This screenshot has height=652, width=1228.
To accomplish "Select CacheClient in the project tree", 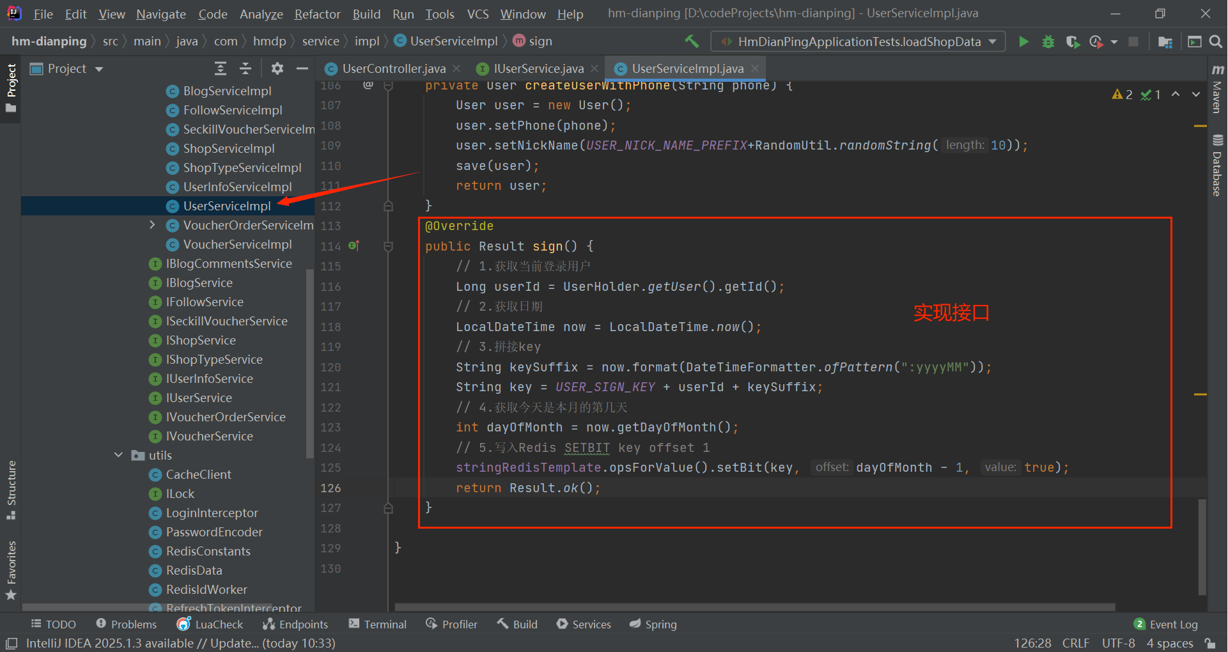I will pos(198,474).
